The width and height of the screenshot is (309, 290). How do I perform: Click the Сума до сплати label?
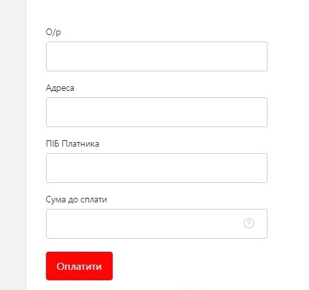(x=76, y=199)
